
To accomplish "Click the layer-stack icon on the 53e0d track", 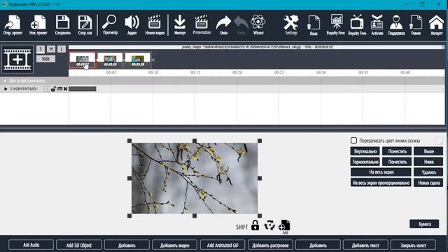I will coord(59,89).
